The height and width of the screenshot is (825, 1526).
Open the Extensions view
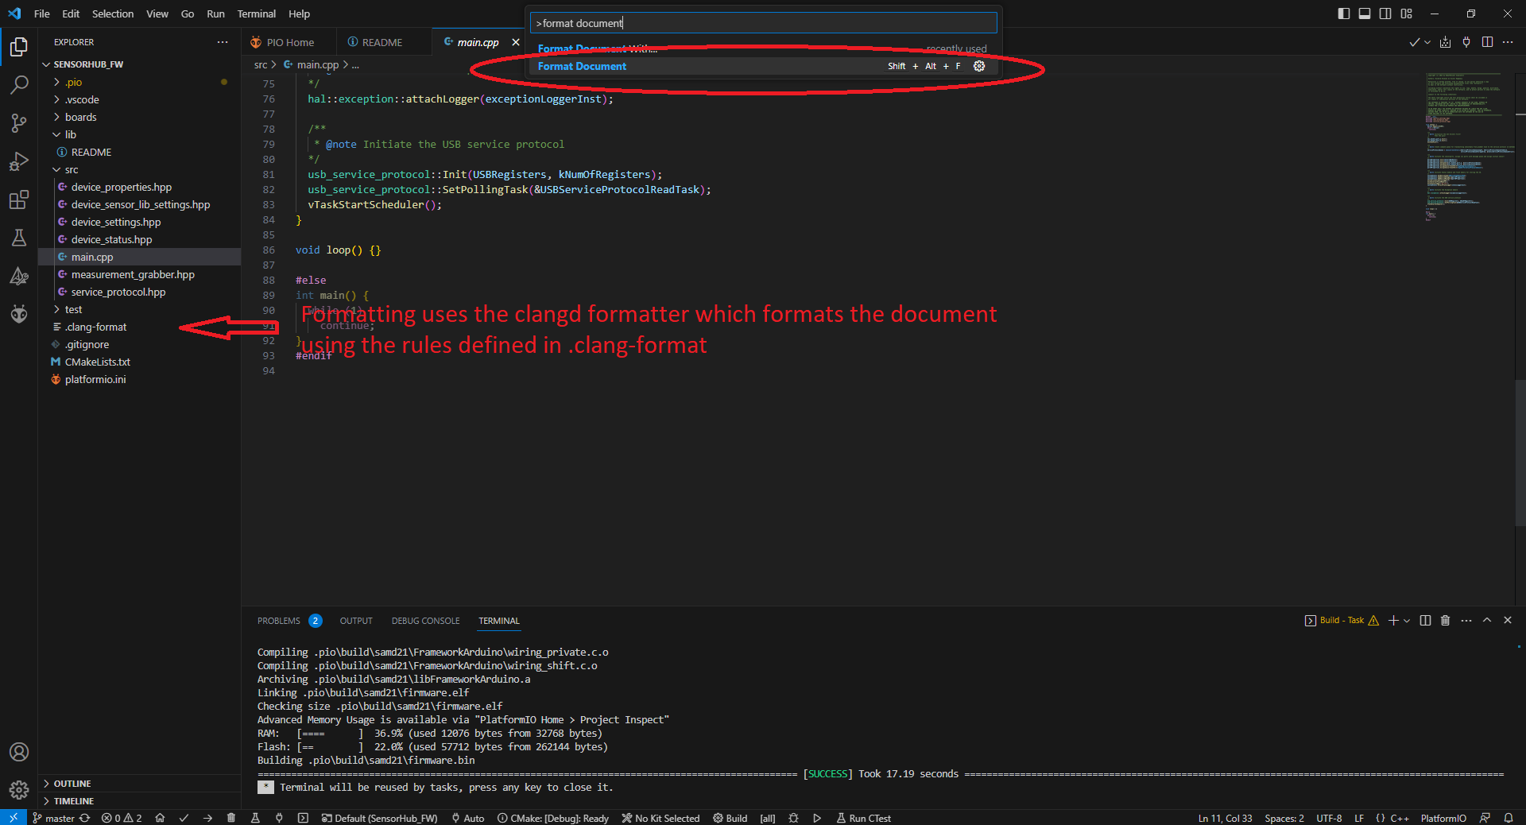point(19,199)
